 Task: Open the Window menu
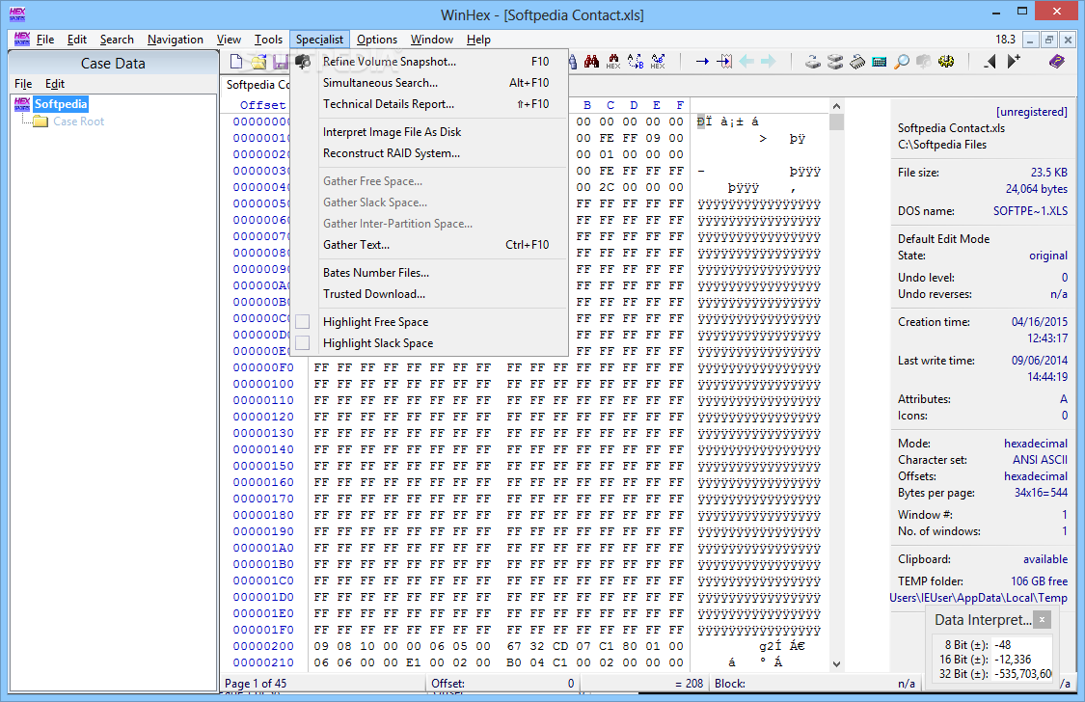tap(432, 40)
